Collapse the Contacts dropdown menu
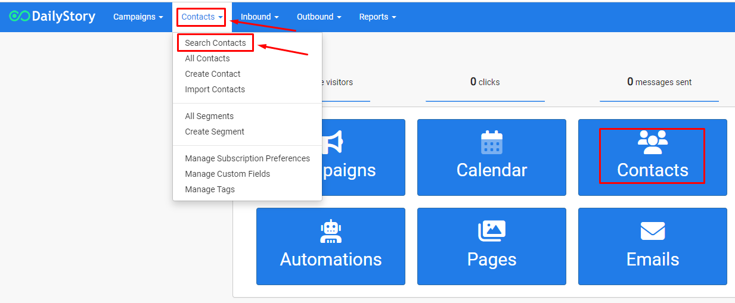The height and width of the screenshot is (303, 735). [201, 17]
